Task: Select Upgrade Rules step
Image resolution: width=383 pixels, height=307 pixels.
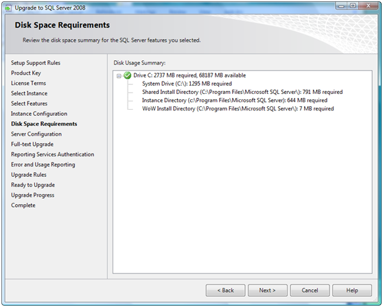Action: tap(29, 175)
